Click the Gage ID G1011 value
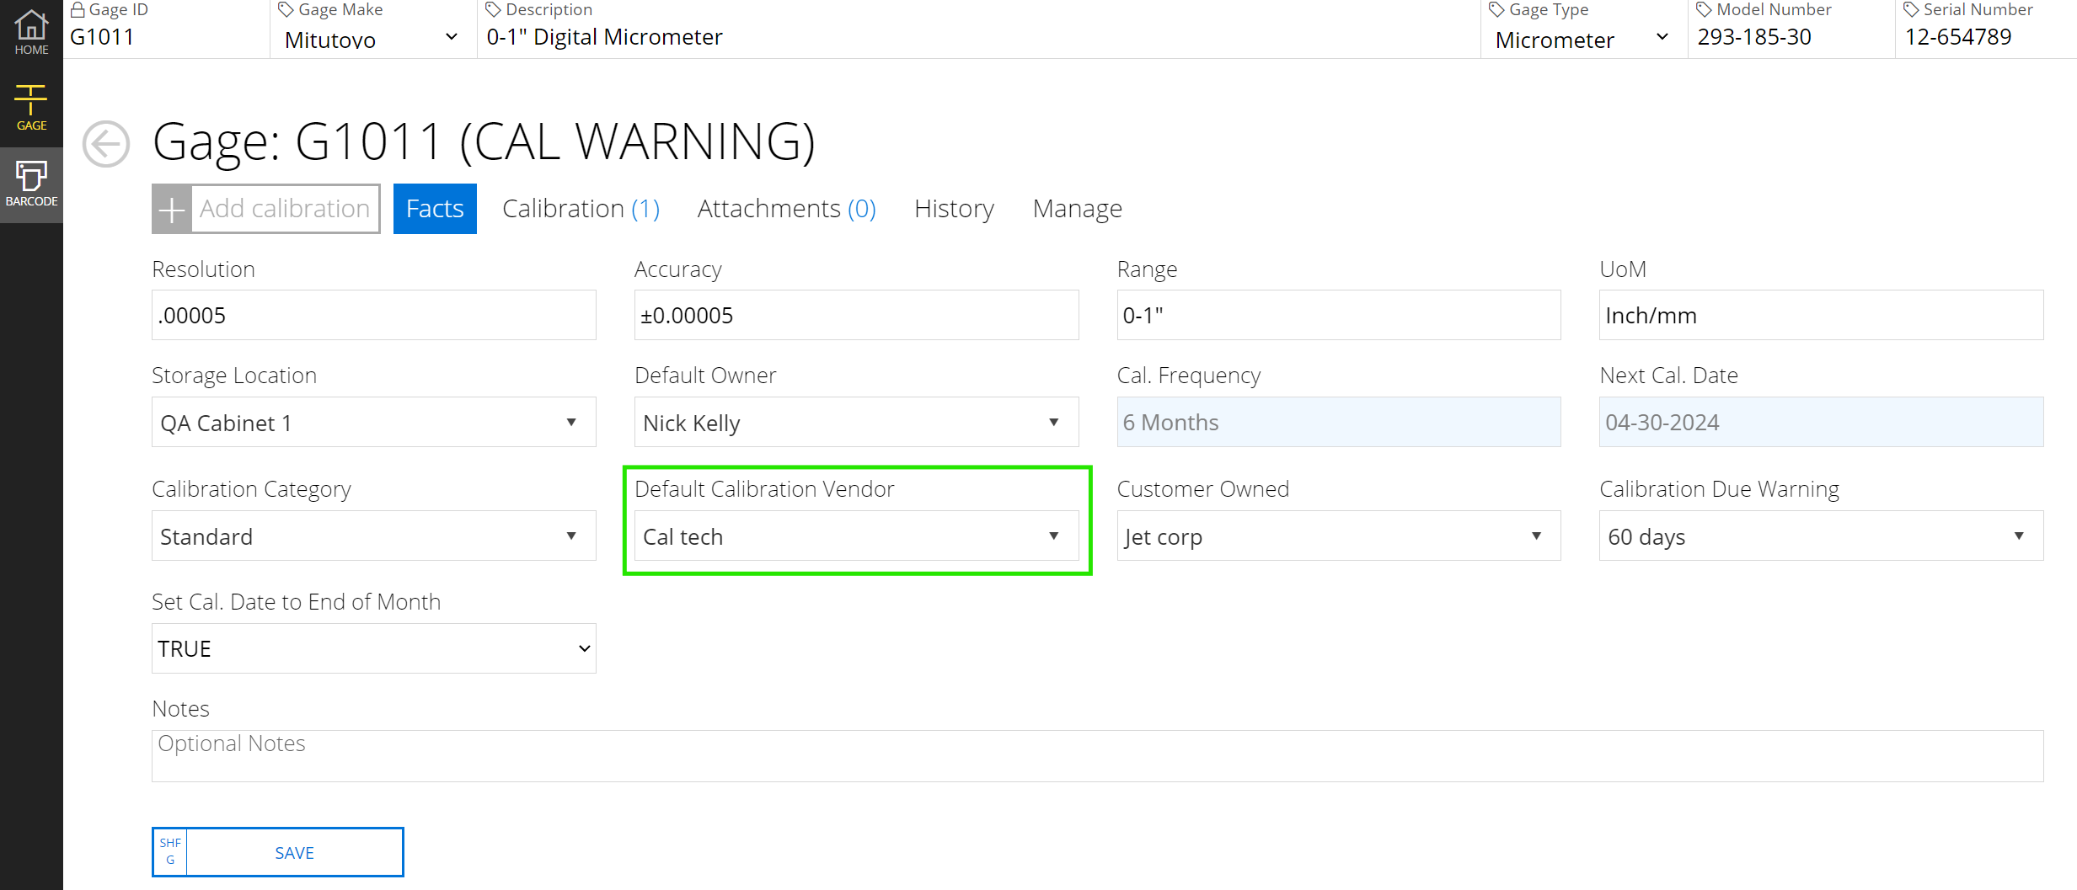This screenshot has width=2077, height=890. (x=102, y=37)
